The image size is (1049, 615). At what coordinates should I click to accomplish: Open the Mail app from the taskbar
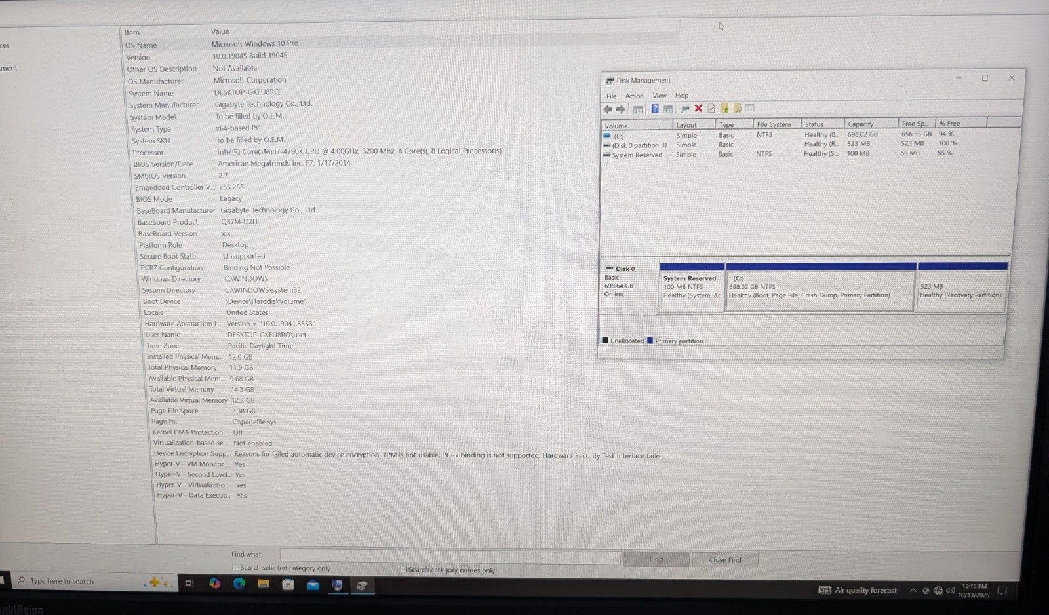pos(313,585)
